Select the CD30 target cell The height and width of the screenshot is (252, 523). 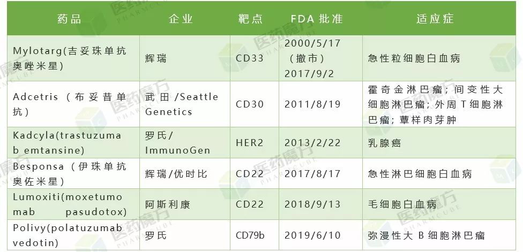coord(255,104)
